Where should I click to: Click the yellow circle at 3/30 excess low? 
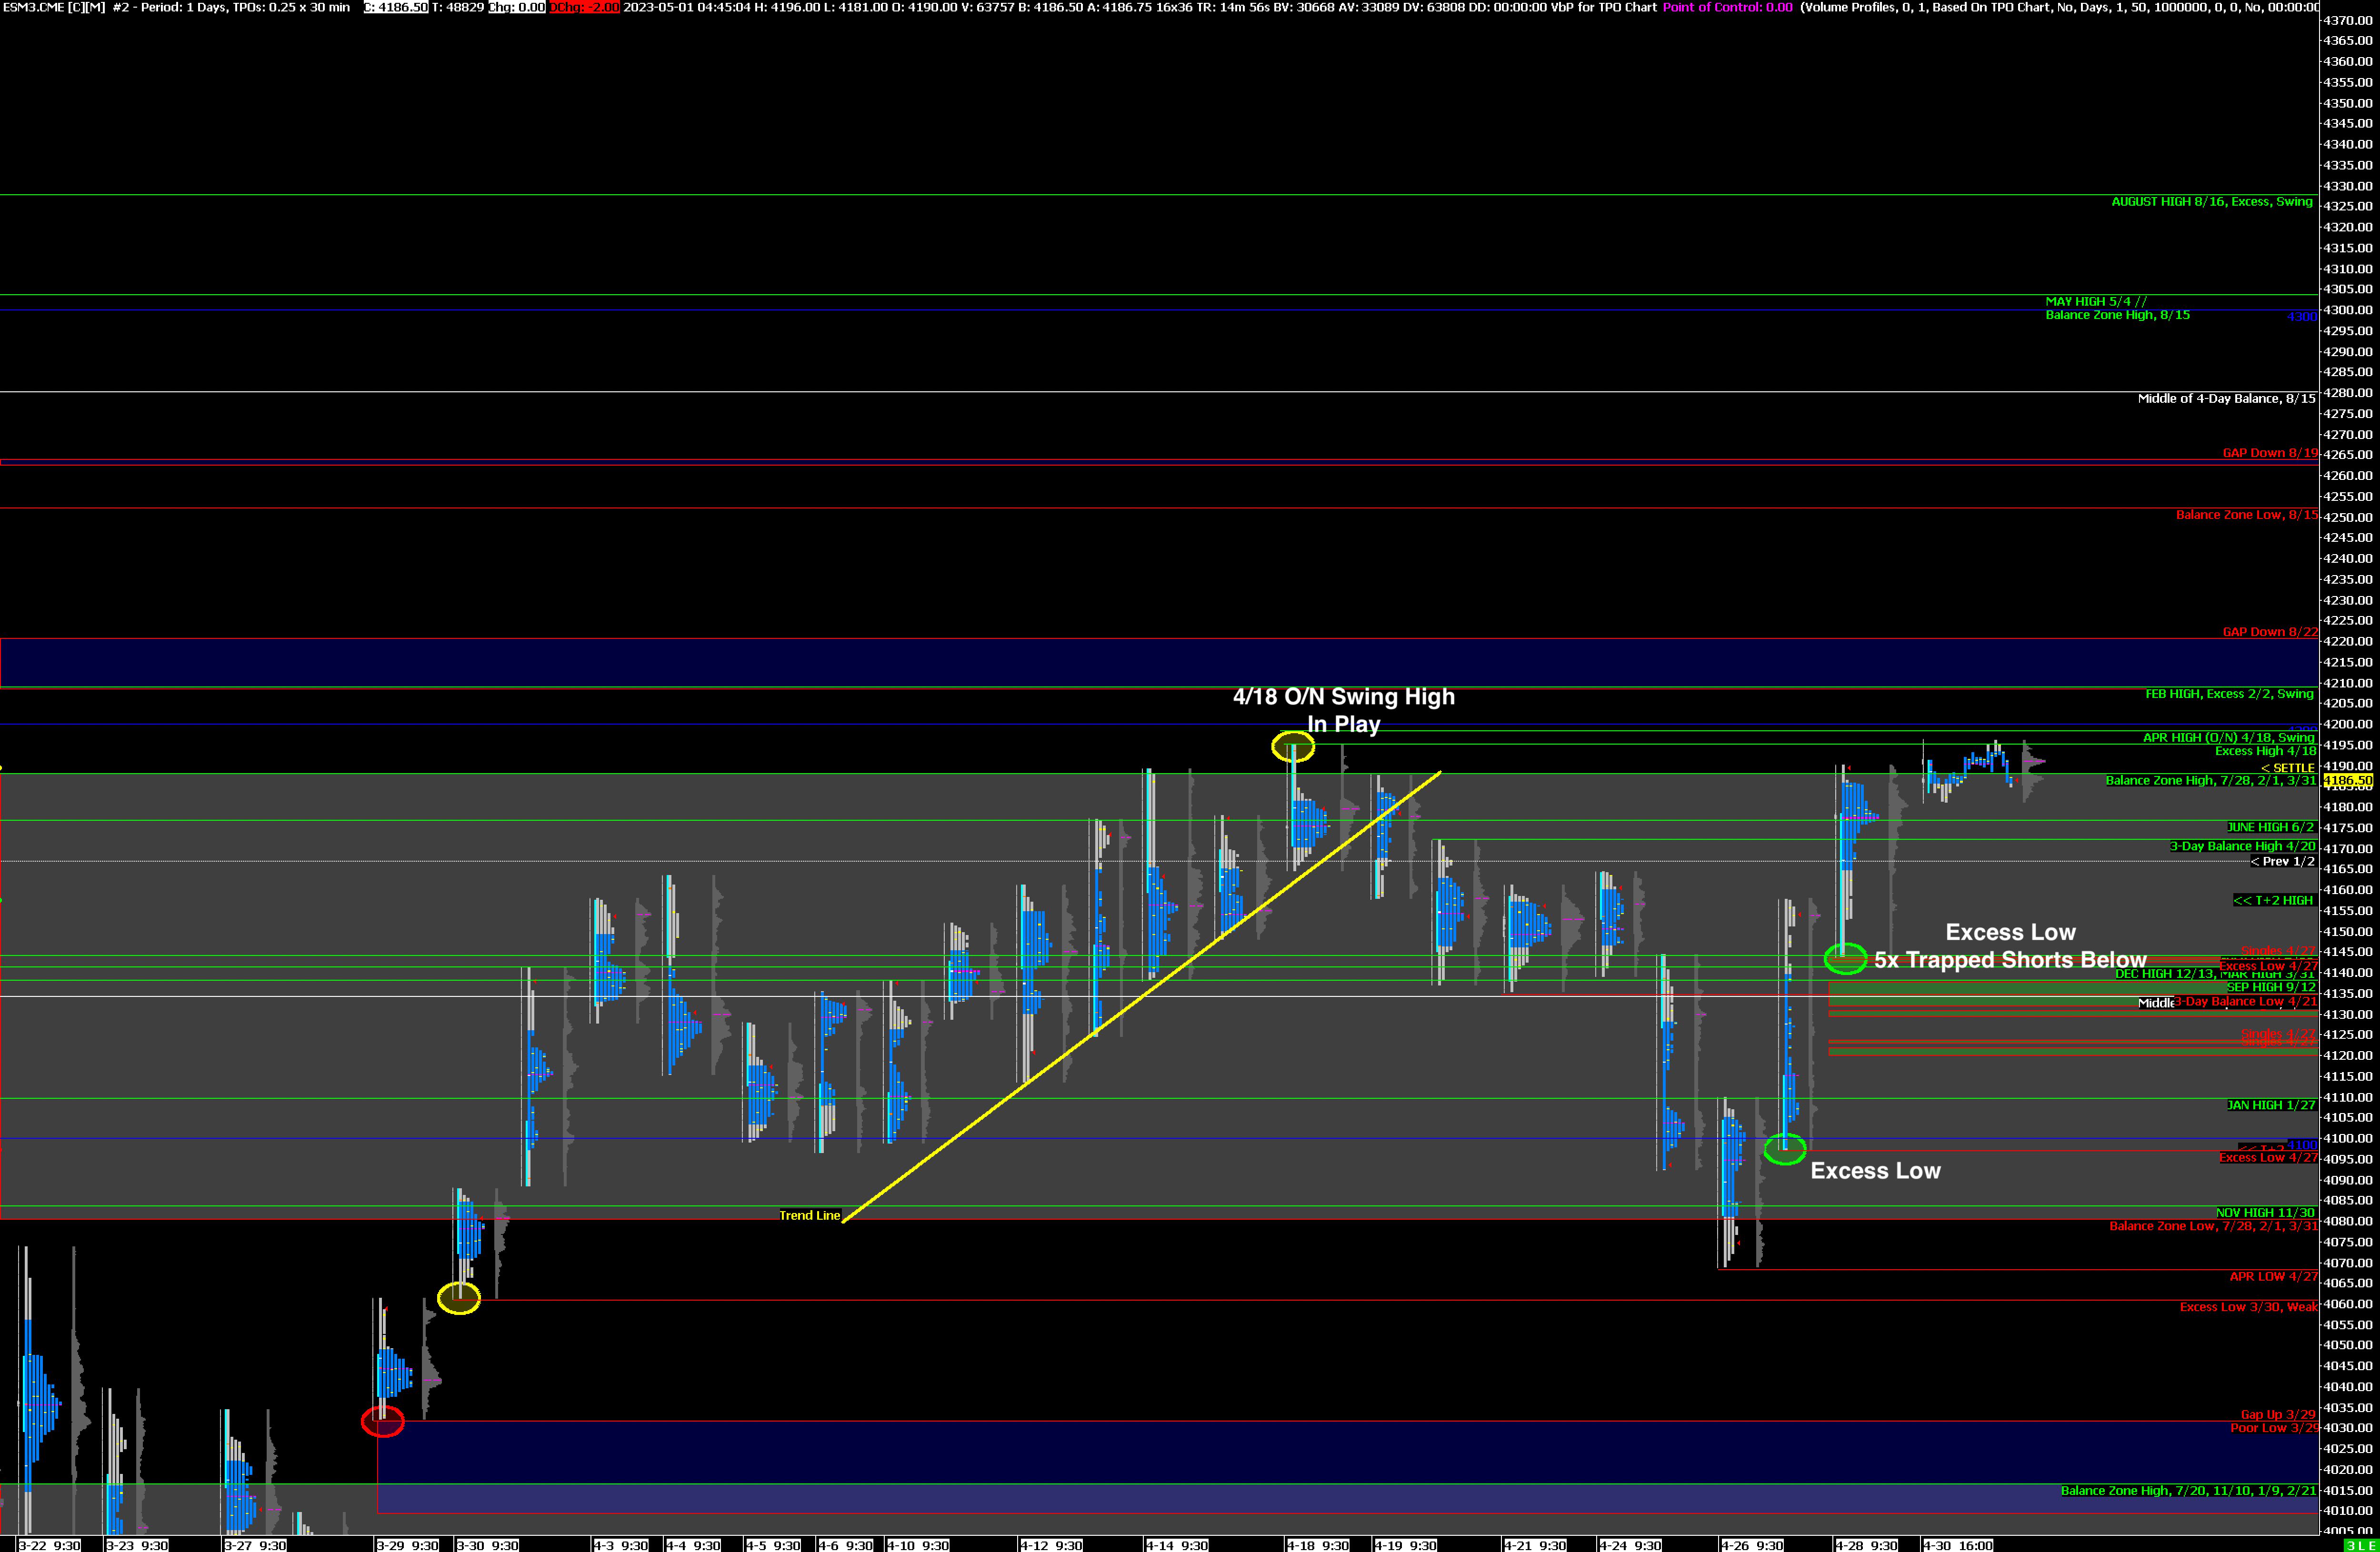[459, 1298]
